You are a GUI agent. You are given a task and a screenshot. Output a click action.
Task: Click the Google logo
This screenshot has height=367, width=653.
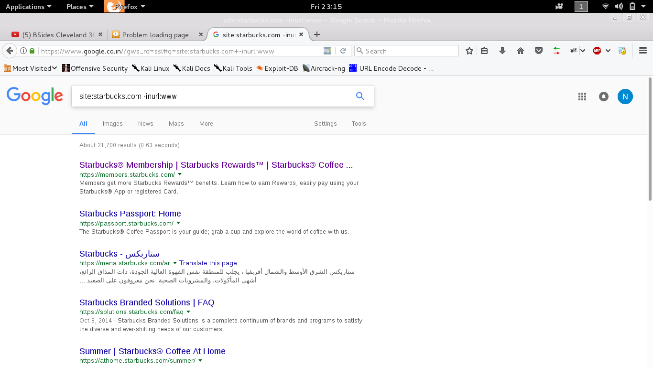[x=35, y=96]
